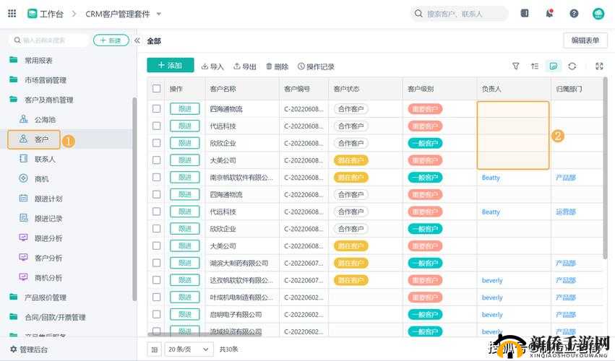This screenshot has width=615, height=361.
Task: Open the help question mark icon
Action: tap(574, 14)
